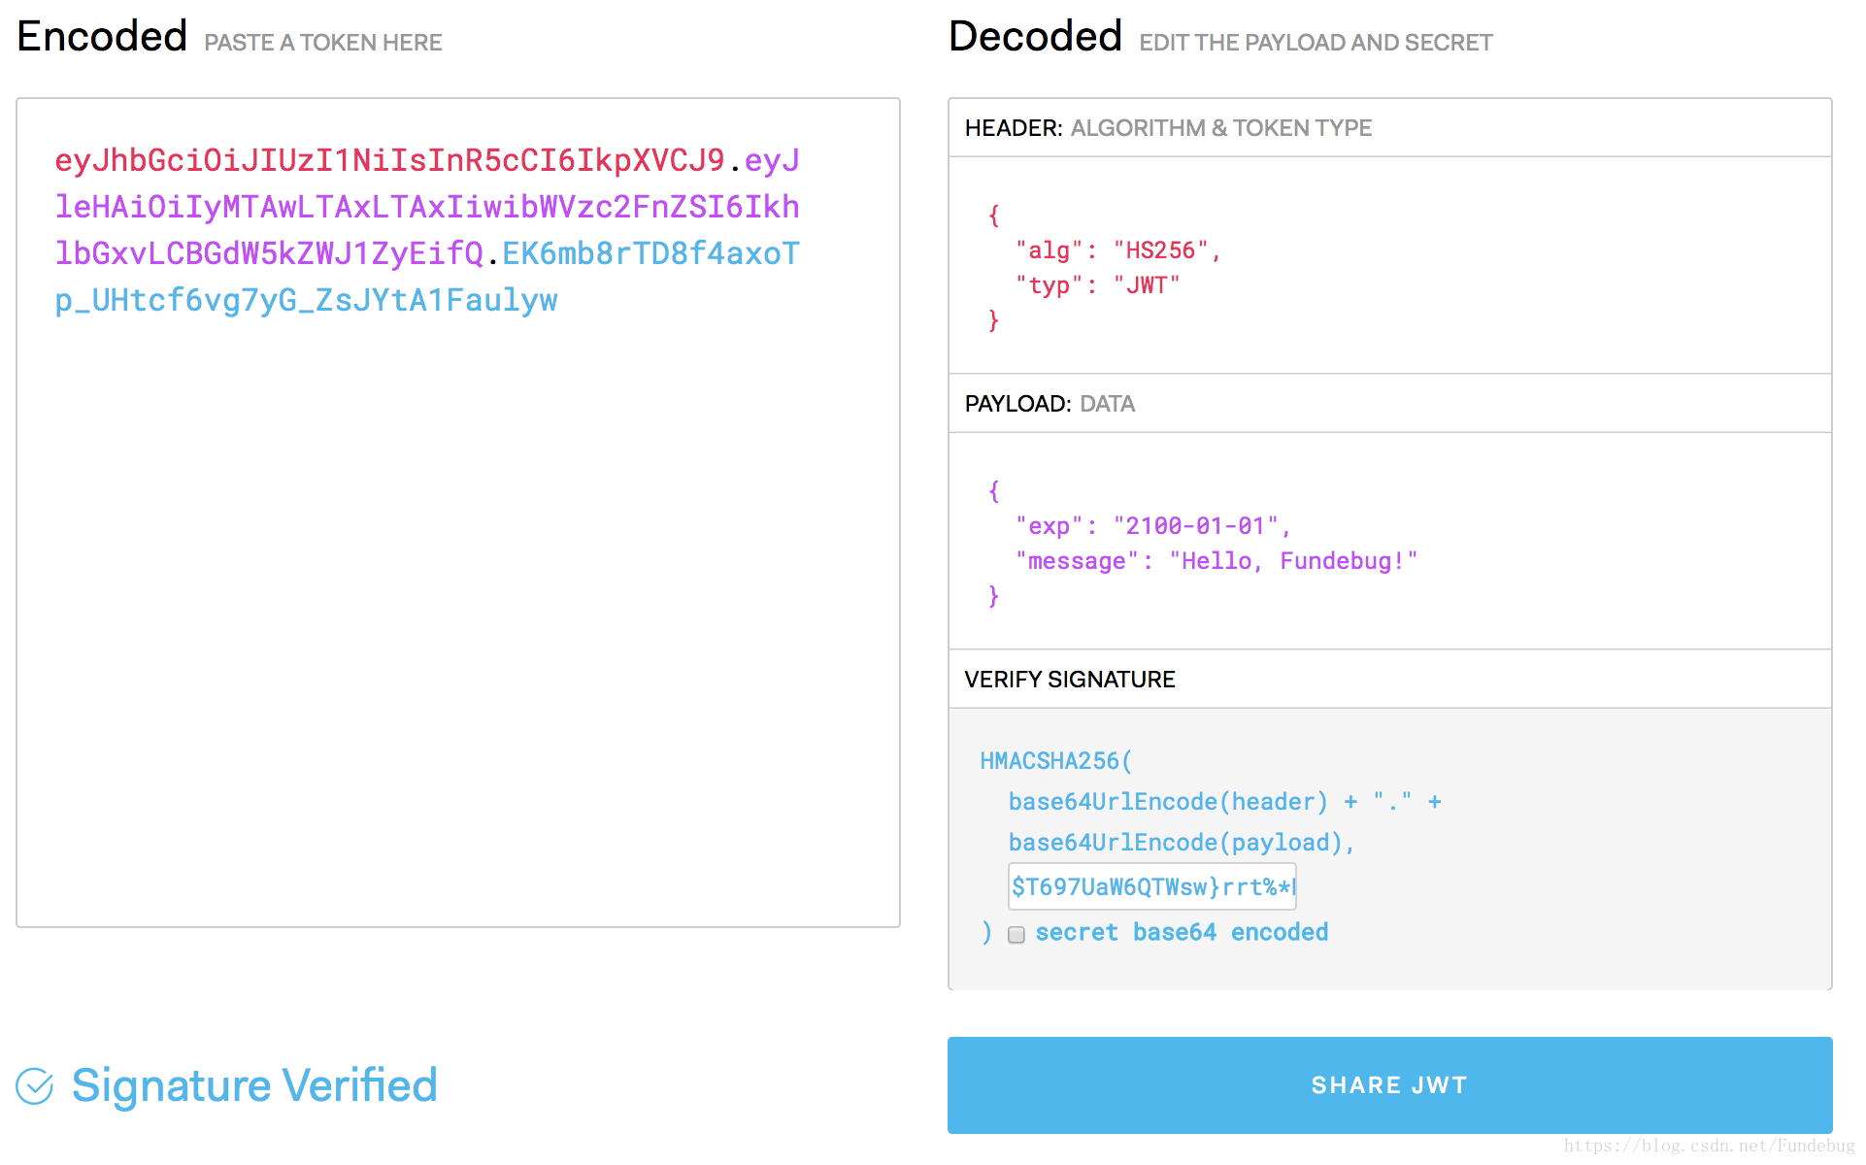
Task: Click the red header segment of the token
Action: click(x=388, y=160)
